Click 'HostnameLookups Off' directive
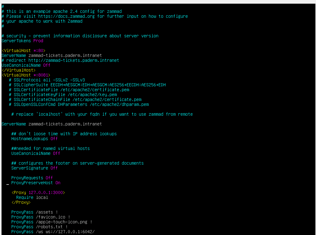The height and width of the screenshot is (235, 316). [34, 139]
